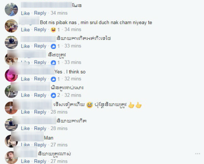This screenshot has width=204, height=164.
Task: Like the last comment at the bottom of the list
Action: tap(26, 161)
